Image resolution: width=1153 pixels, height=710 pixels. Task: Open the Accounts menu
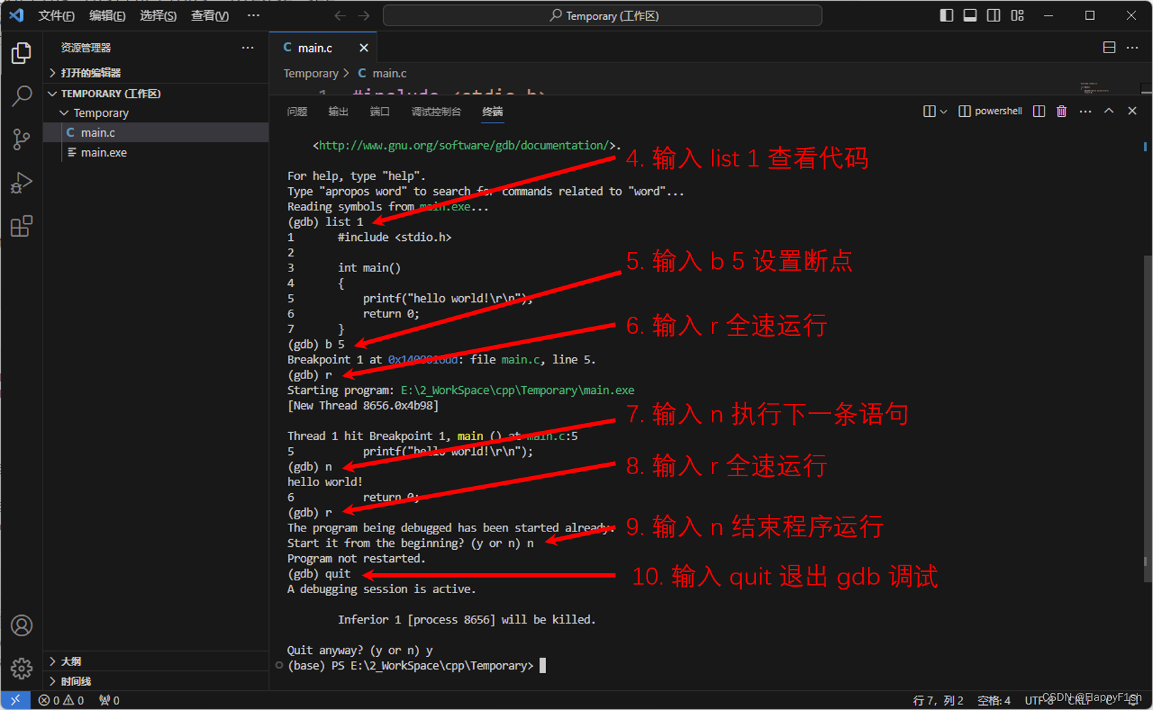click(21, 626)
